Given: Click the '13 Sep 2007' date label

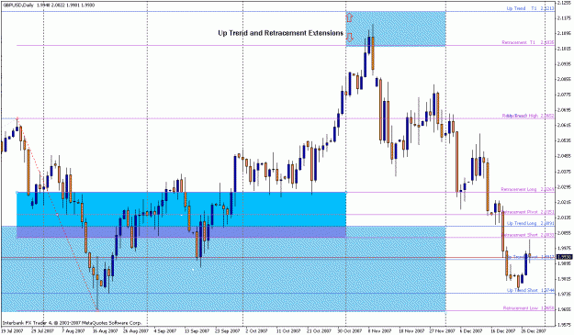Looking at the screenshot, I should tap(196, 330).
